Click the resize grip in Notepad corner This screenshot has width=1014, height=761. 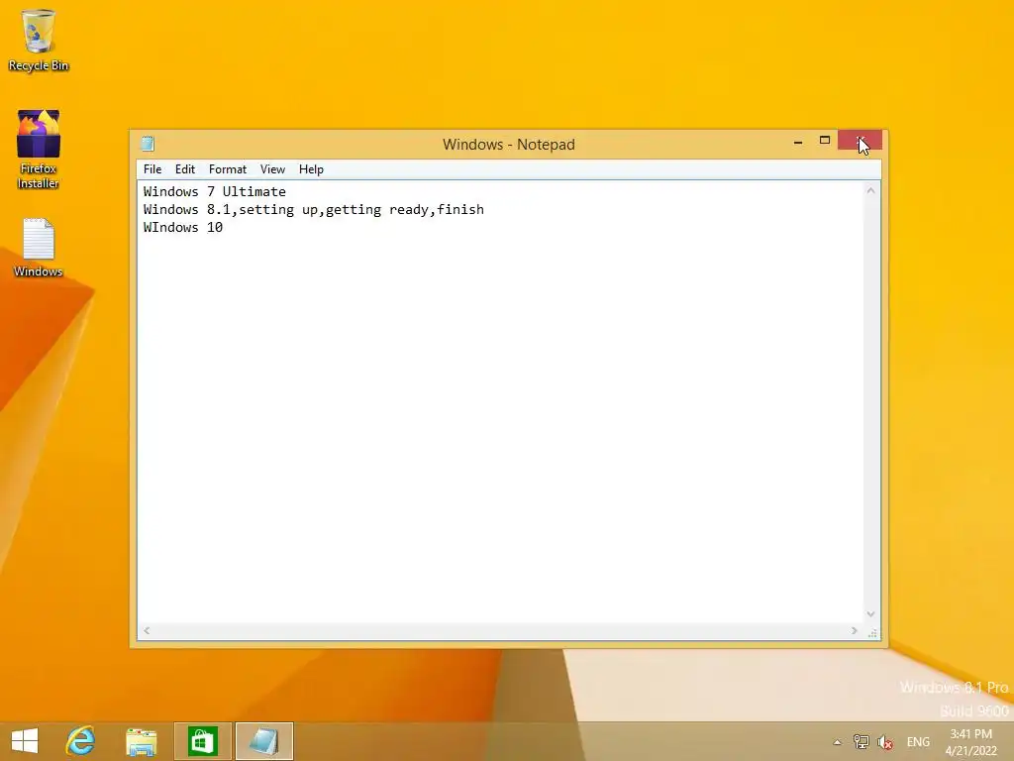872,633
